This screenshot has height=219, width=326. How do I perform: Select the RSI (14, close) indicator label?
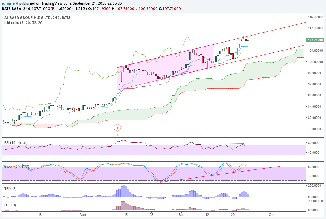(x=16, y=142)
